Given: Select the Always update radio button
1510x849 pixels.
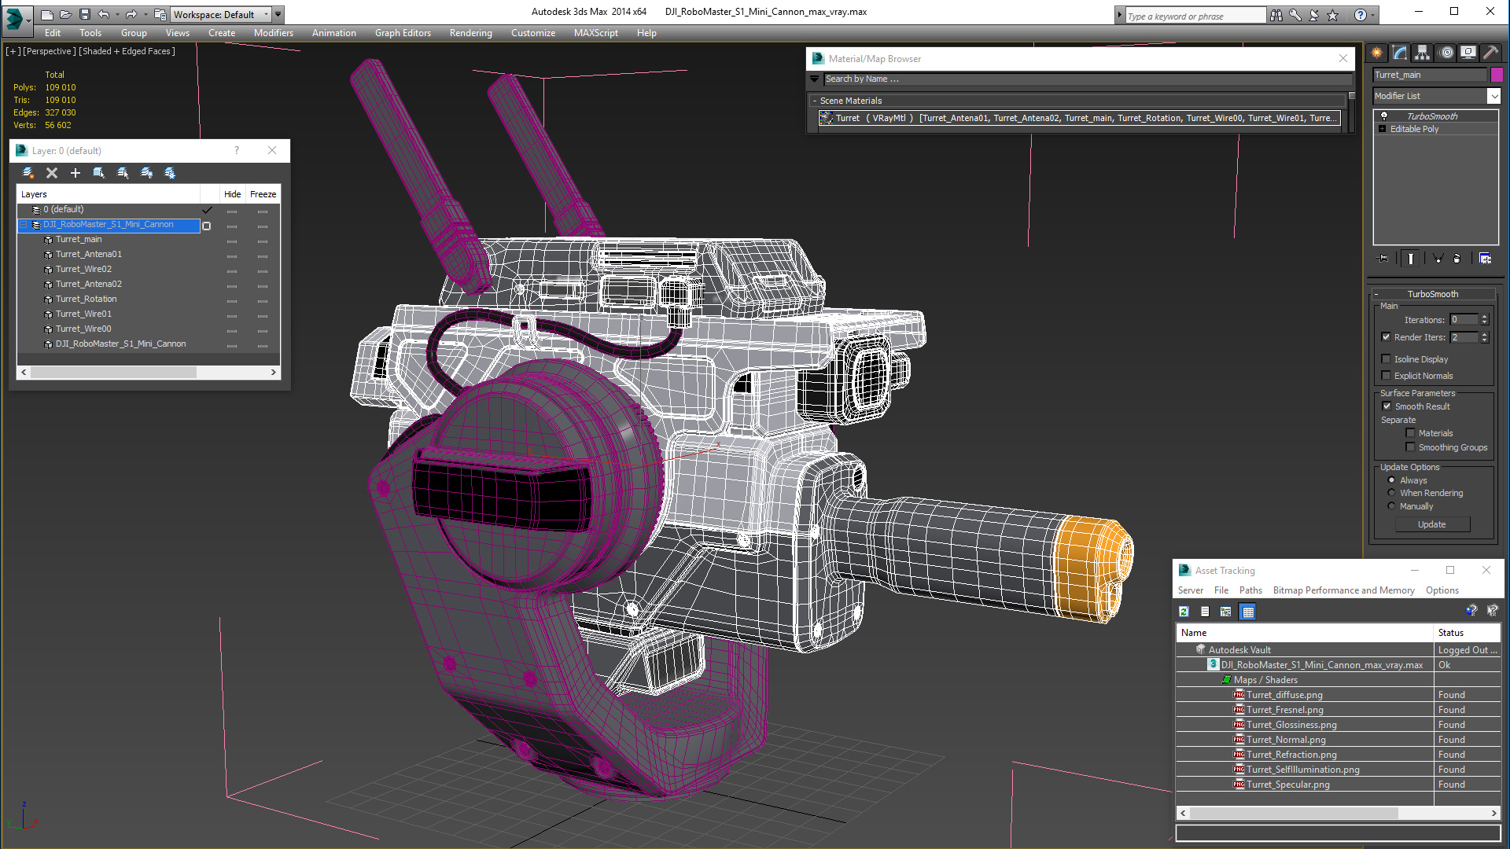Looking at the screenshot, I should point(1392,480).
